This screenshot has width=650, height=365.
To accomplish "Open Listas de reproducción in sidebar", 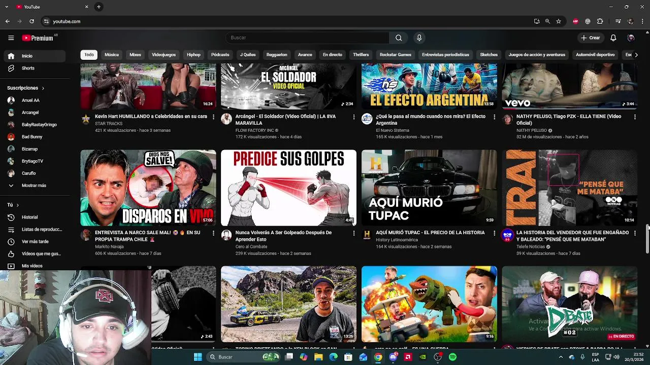I will (x=35, y=229).
